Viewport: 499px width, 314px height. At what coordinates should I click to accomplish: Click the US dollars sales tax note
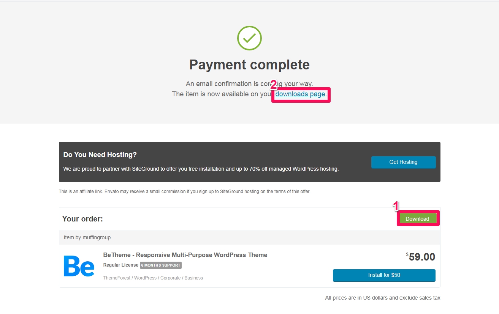click(383, 298)
